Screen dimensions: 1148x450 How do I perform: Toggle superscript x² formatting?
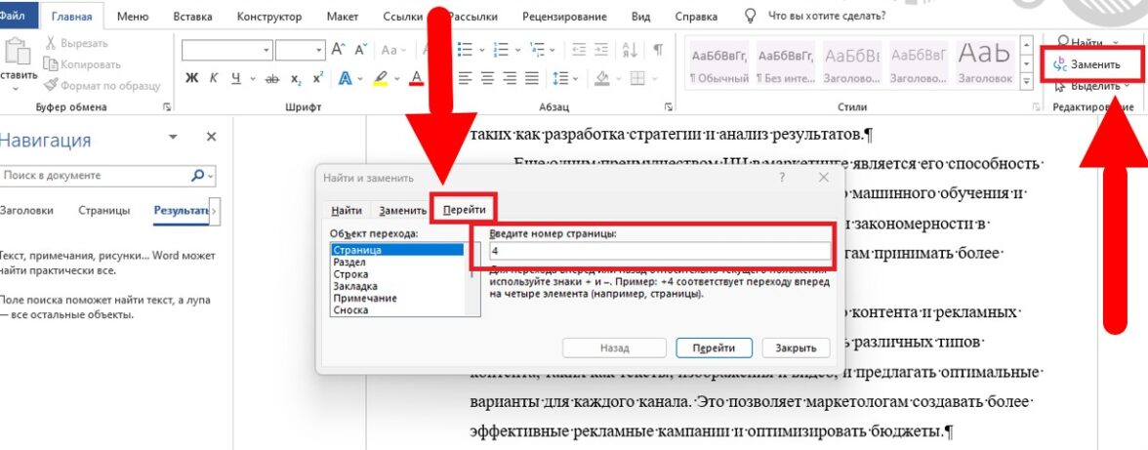point(318,77)
